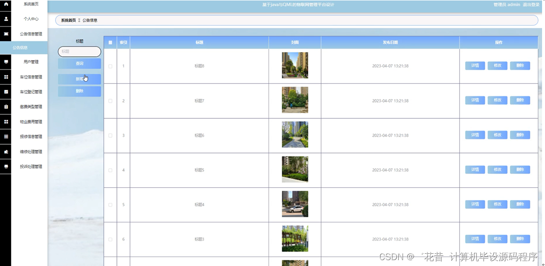Open 车位信息管理 menu item
The width and height of the screenshot is (545, 266).
click(31, 77)
